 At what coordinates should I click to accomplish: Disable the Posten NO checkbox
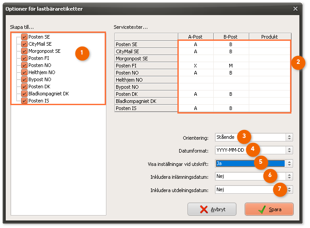[24, 65]
